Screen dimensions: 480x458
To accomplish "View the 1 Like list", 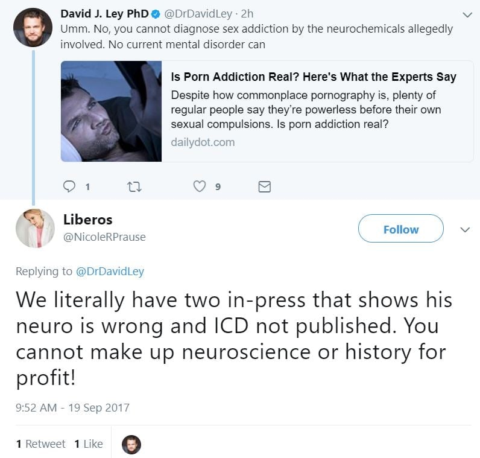I will click(89, 444).
